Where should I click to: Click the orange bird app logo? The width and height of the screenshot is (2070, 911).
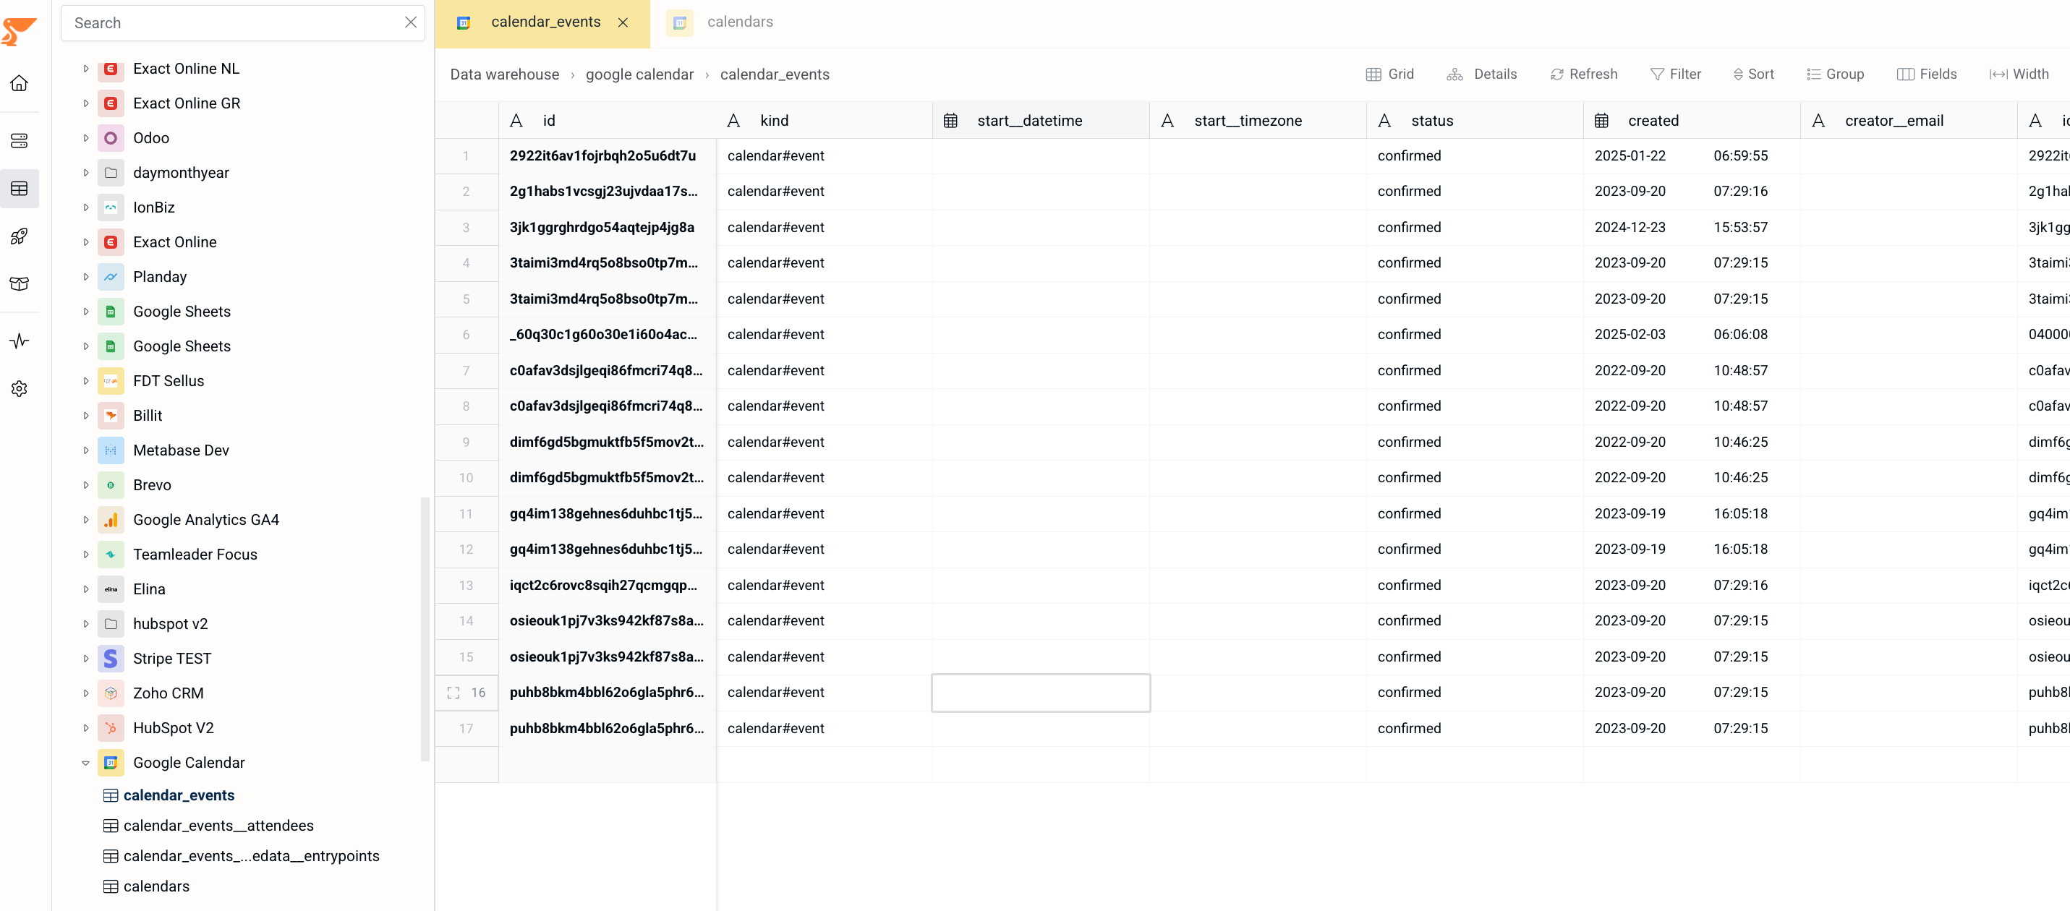click(20, 31)
